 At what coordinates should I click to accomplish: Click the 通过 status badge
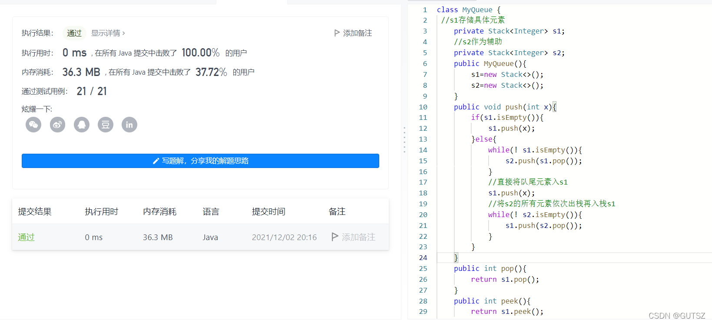point(74,33)
